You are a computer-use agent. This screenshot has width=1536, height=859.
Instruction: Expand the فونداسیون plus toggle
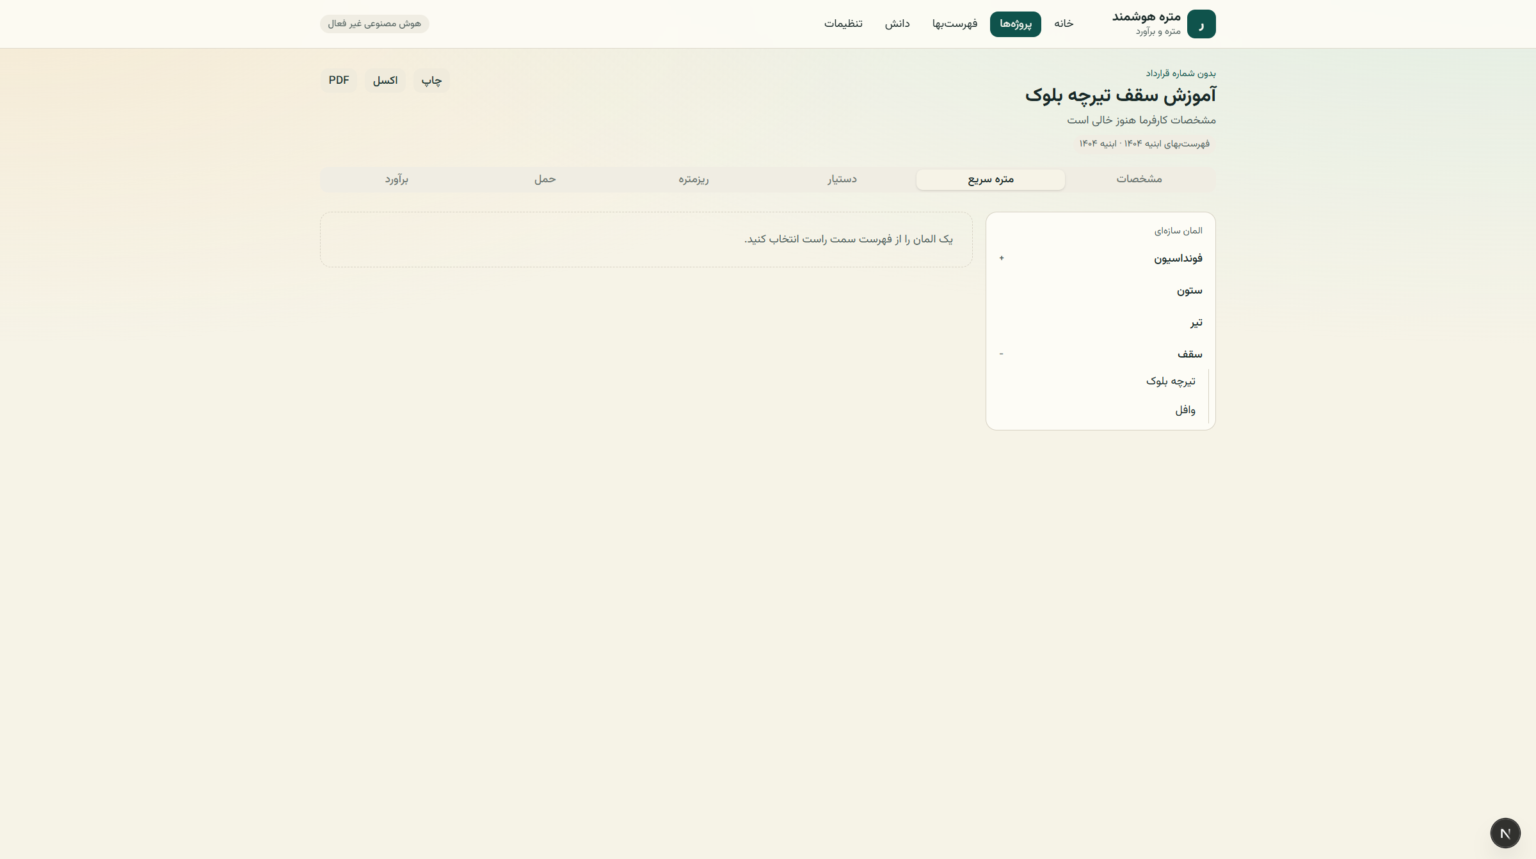1002,258
